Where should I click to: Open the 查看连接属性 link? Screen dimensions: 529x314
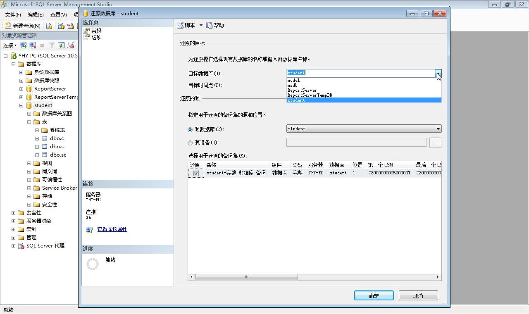[x=112, y=229]
